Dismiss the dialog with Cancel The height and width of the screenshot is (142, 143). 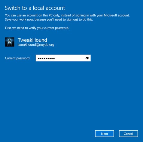pyautogui.click(x=128, y=134)
